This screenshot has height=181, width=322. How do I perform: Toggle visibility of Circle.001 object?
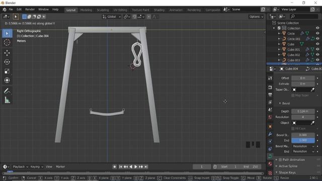[x=317, y=39]
